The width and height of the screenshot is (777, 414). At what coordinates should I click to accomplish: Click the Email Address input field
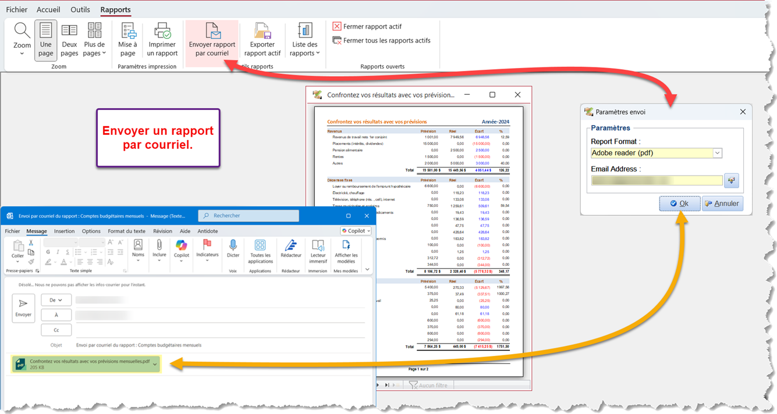[656, 180]
